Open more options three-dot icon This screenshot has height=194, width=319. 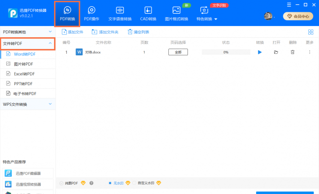coord(310,52)
